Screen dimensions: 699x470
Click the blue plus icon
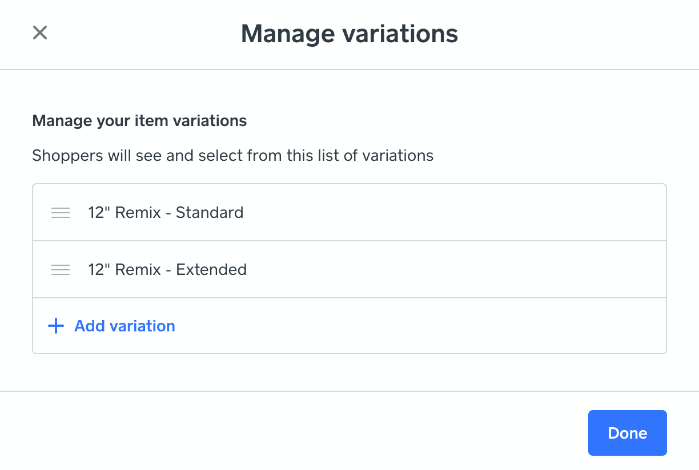(55, 326)
